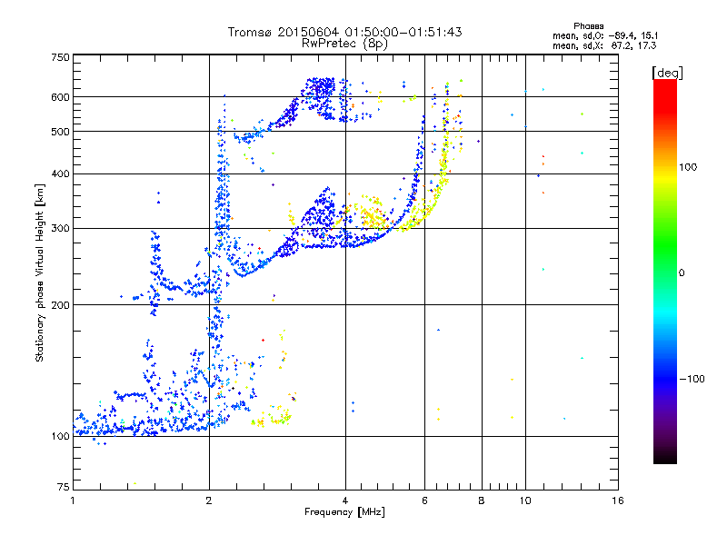Click the colorbar tick label '100'
This screenshot has height=545, width=727.
(x=688, y=167)
